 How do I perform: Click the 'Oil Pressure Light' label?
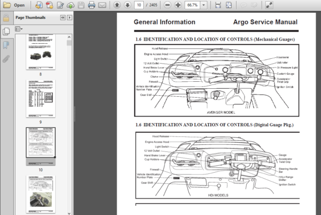coord(287,67)
